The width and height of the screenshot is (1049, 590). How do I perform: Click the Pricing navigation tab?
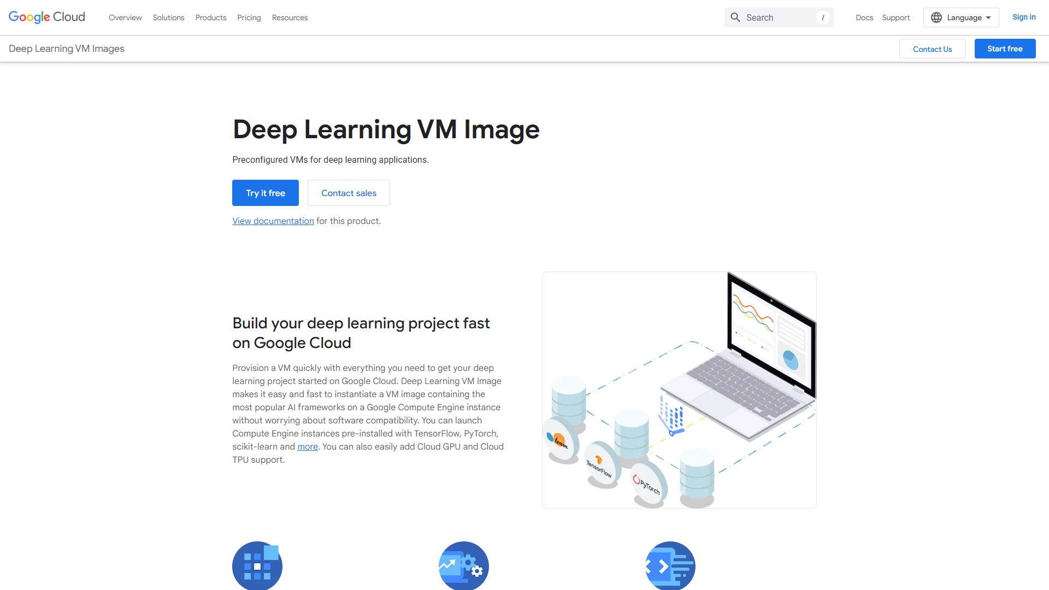coord(249,17)
